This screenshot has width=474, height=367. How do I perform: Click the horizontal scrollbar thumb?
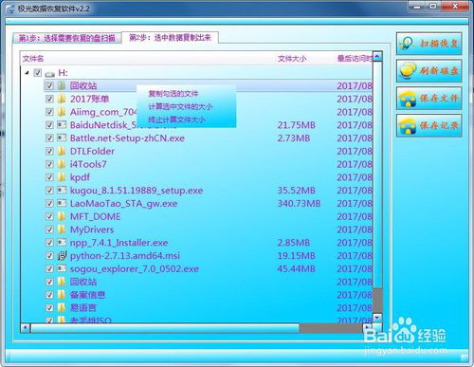click(x=164, y=328)
